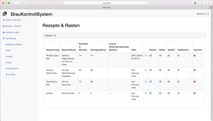Open Rasten list for Rose Marry IPA
The image size is (213, 121).
(x=150, y=82)
